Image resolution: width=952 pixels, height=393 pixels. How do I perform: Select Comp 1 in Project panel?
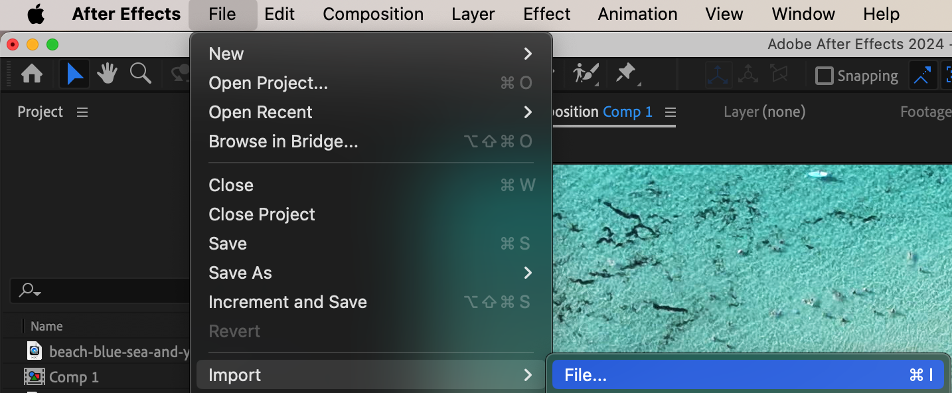(x=74, y=377)
